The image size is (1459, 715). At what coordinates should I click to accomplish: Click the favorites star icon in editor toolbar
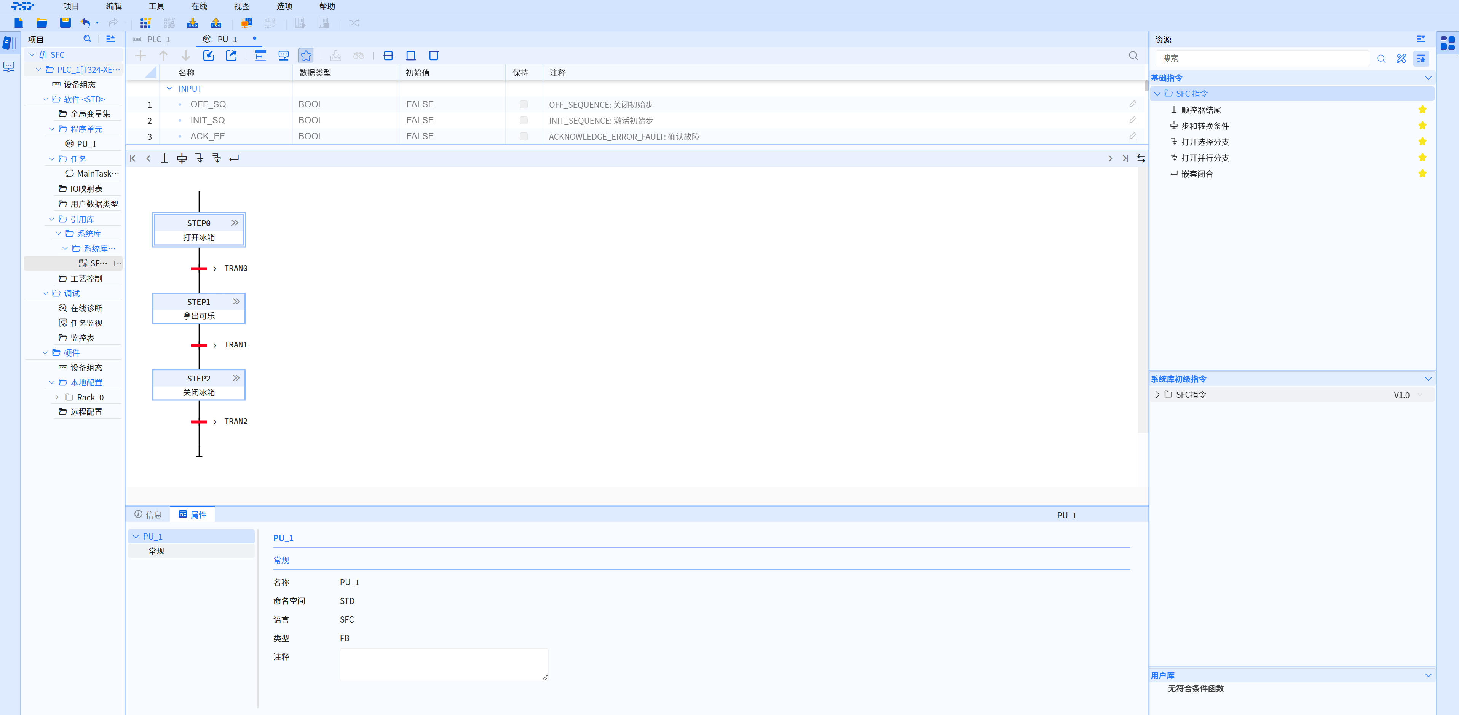(x=306, y=56)
